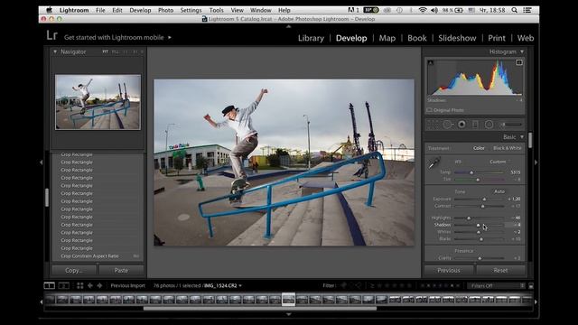Switch to the Map module

(387, 38)
